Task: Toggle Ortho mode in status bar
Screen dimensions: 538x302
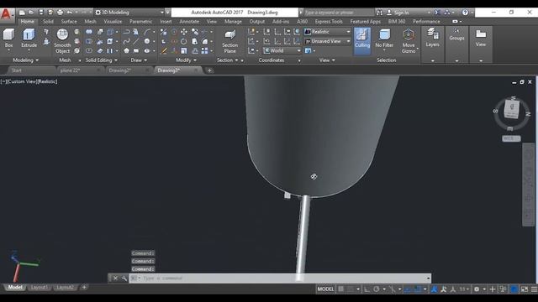Action: (x=367, y=289)
